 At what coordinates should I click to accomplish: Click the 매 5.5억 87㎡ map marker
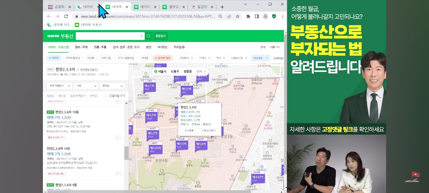coord(181,144)
